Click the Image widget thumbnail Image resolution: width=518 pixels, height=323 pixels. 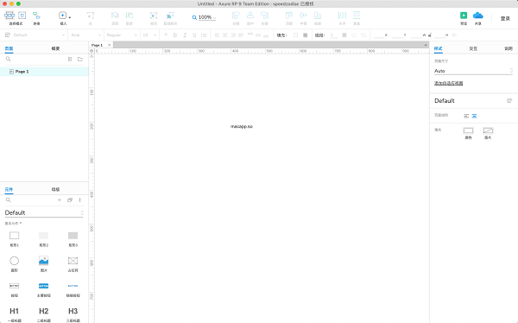click(x=44, y=261)
